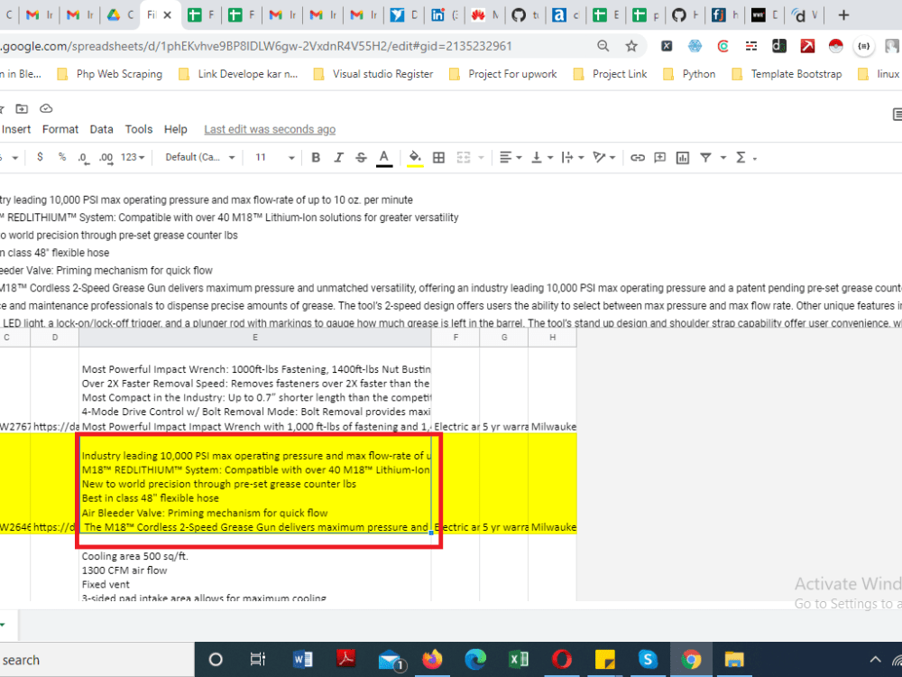Open text rotation dropdown
Screen dimensions: 902x677
[x=604, y=157]
